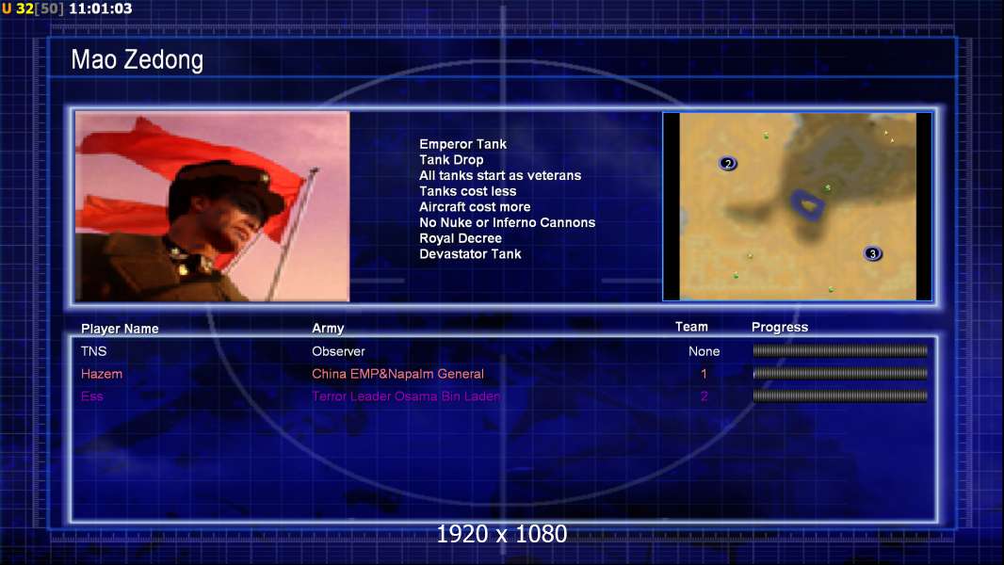Click team number 2 for Ess
1004x565 pixels.
(x=704, y=396)
